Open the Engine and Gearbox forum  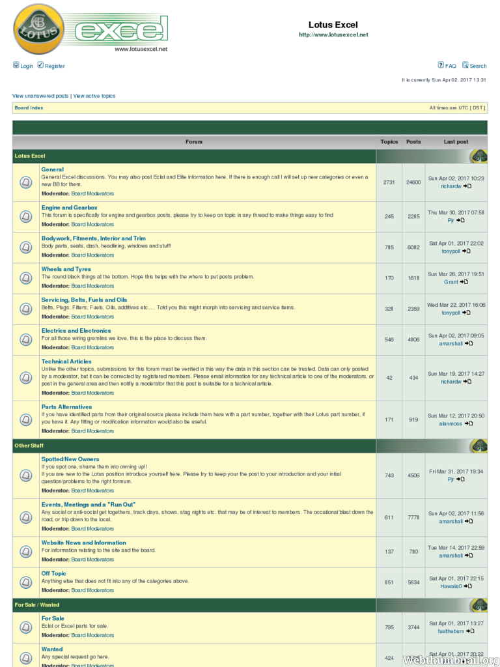click(x=69, y=208)
